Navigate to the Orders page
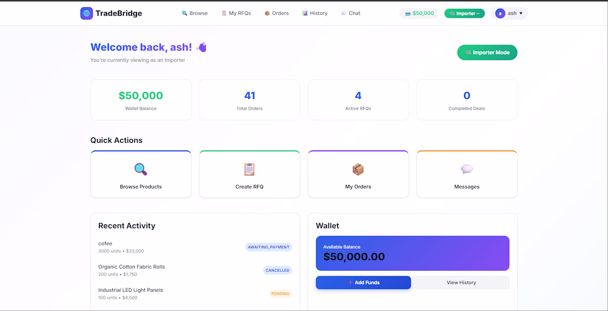The width and height of the screenshot is (608, 311). point(277,13)
